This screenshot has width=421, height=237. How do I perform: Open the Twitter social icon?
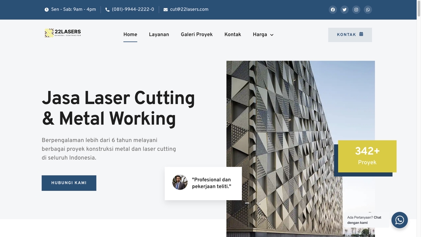pyautogui.click(x=345, y=10)
